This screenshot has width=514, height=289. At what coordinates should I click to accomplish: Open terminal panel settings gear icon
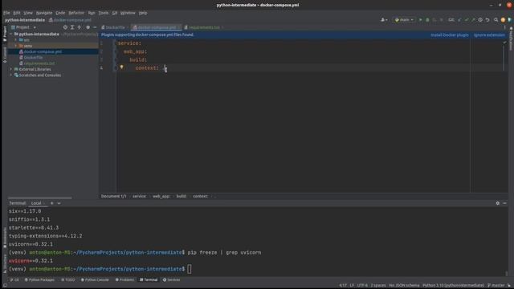coord(498,203)
